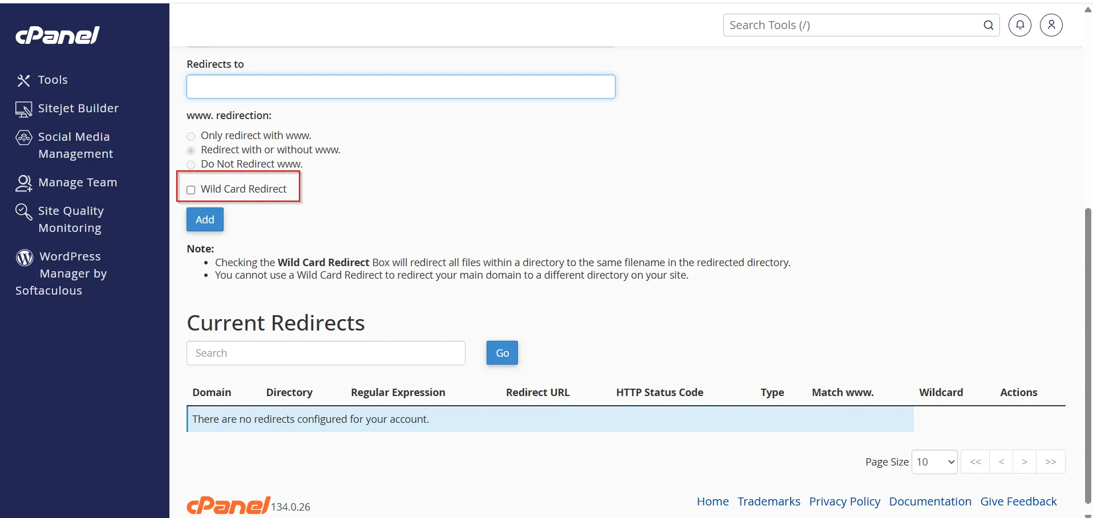Click the cPanel footer logo

pyautogui.click(x=228, y=505)
